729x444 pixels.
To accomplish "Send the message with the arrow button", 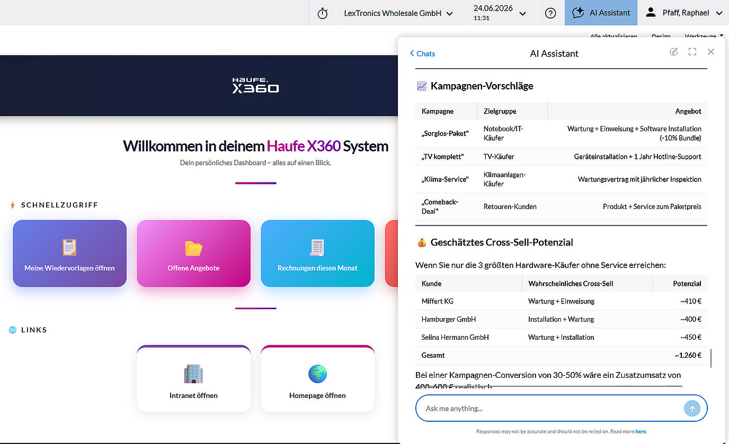I will coord(692,408).
